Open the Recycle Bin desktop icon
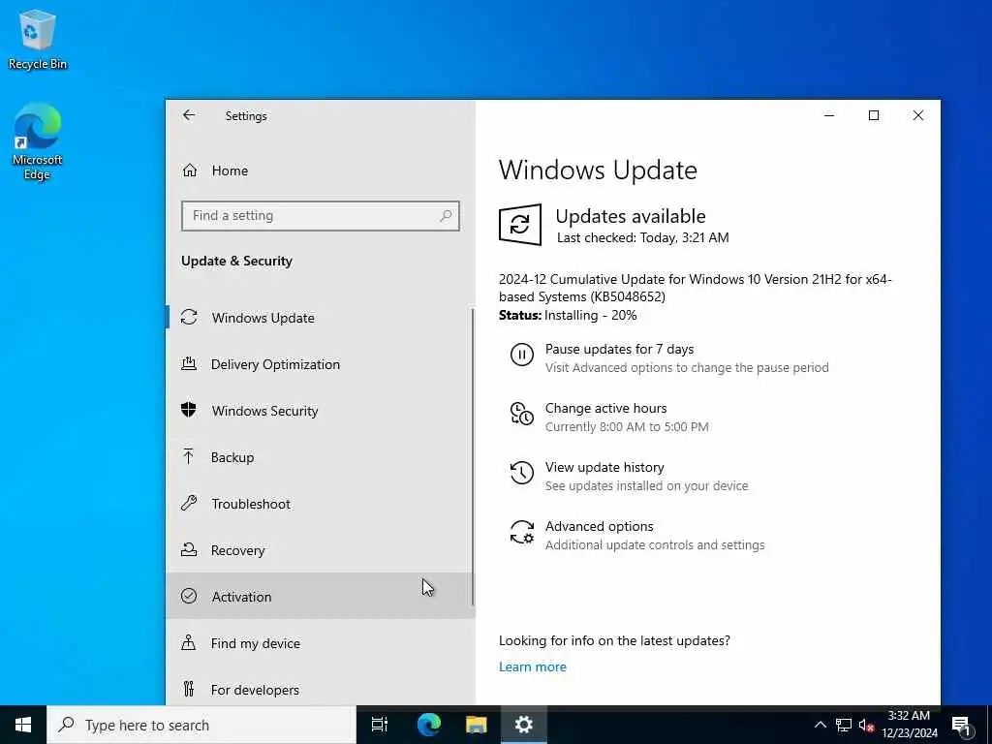 point(38,40)
